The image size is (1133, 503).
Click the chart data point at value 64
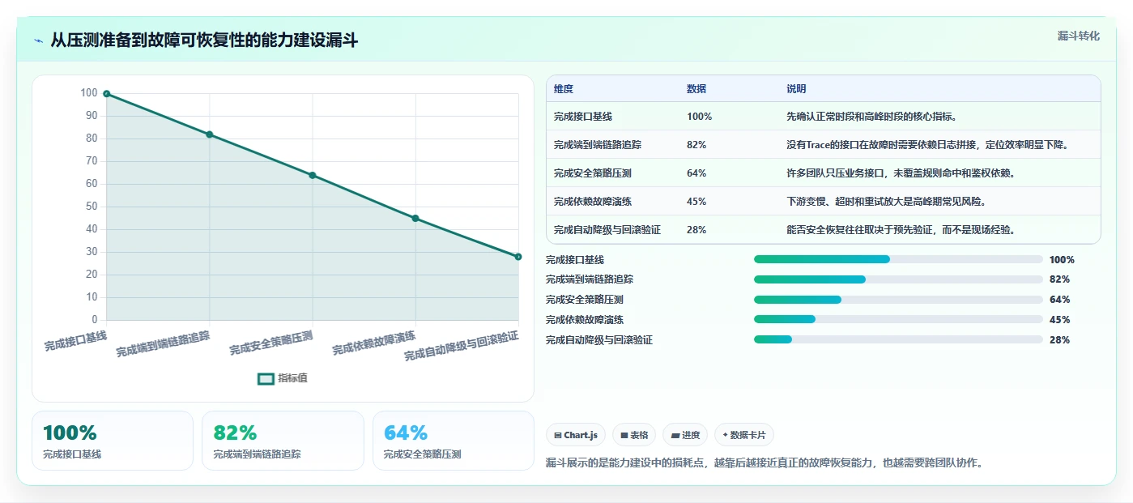[313, 175]
